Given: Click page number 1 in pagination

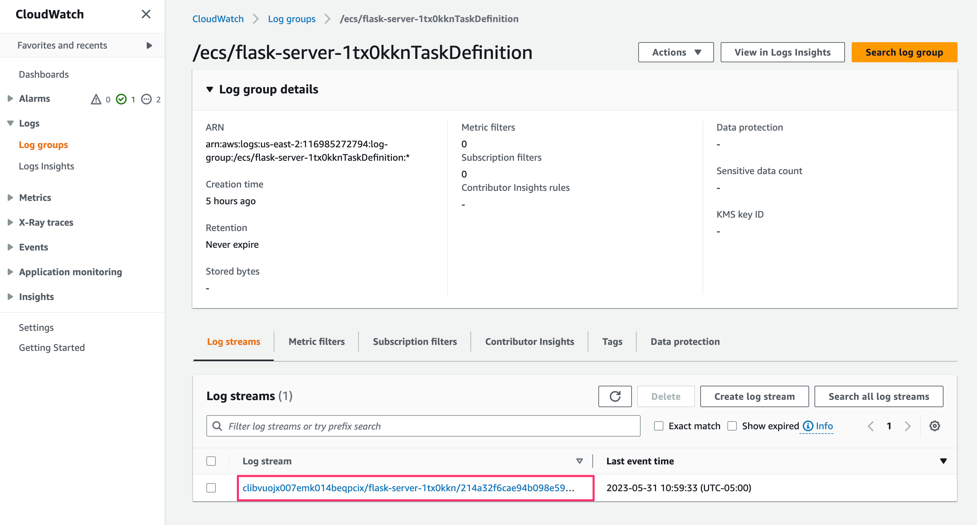Looking at the screenshot, I should tap(889, 426).
